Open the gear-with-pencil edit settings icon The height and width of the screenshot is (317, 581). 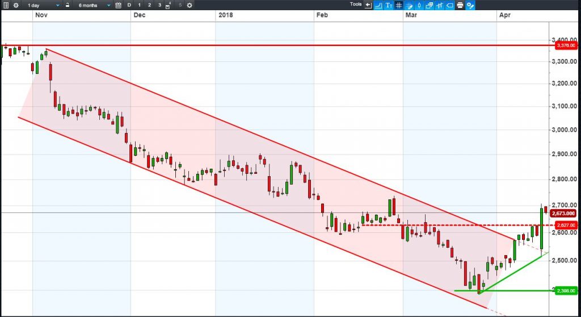470,5
